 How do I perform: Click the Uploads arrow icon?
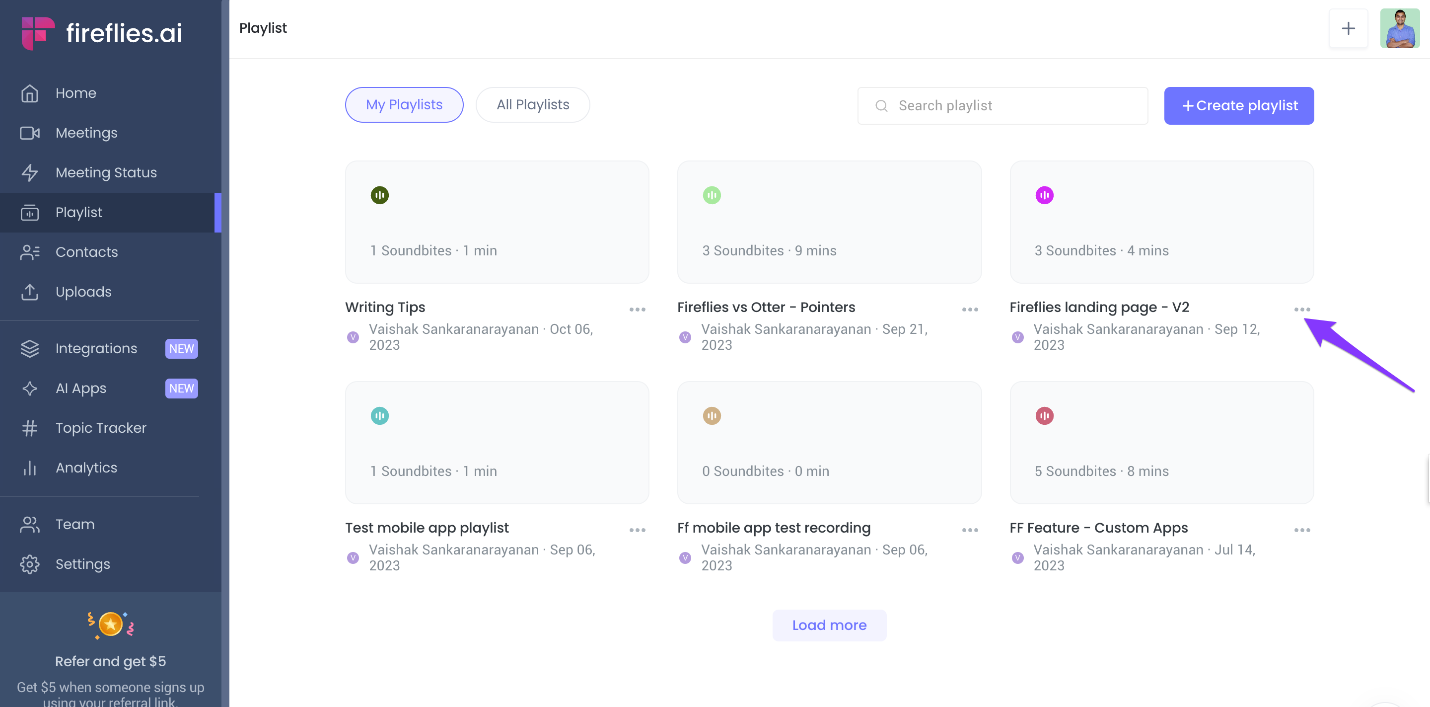(x=29, y=292)
